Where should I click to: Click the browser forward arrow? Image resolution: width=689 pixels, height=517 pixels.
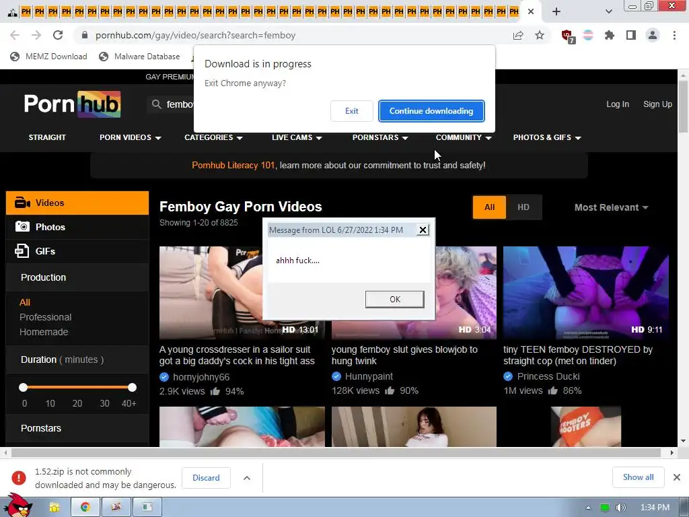click(36, 35)
